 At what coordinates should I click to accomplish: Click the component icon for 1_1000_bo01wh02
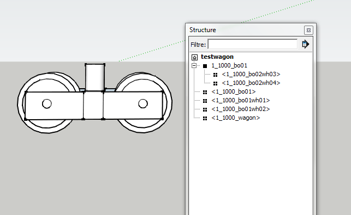click(x=205, y=109)
